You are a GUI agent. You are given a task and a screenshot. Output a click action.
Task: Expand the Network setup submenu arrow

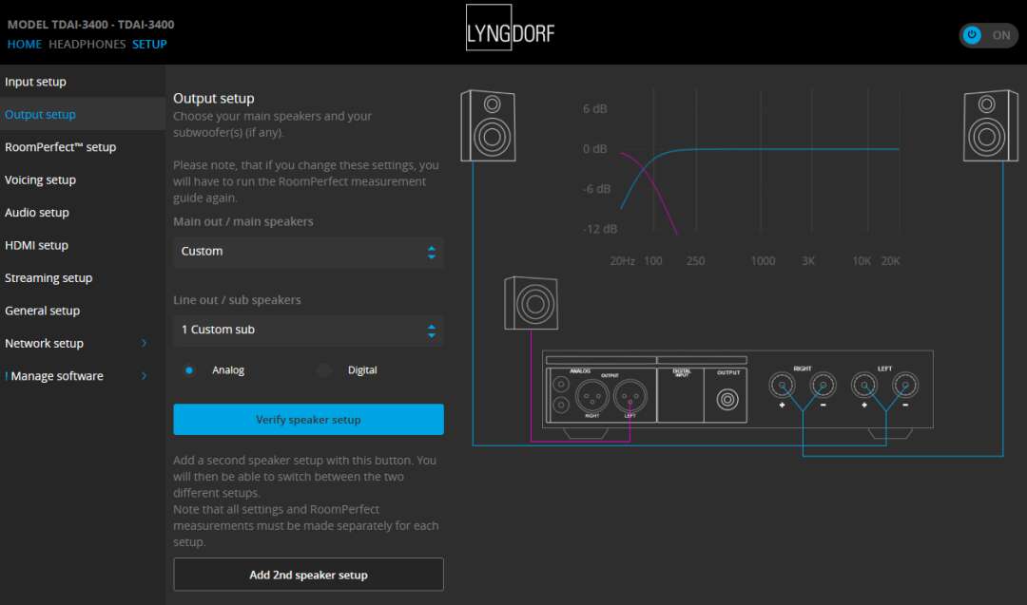pos(145,344)
